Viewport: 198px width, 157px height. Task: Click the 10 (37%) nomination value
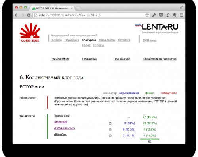coord(129,123)
